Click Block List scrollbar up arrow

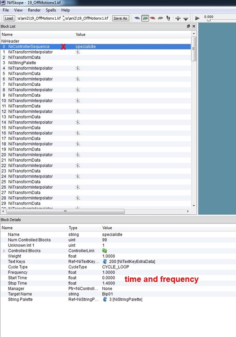[194, 34]
